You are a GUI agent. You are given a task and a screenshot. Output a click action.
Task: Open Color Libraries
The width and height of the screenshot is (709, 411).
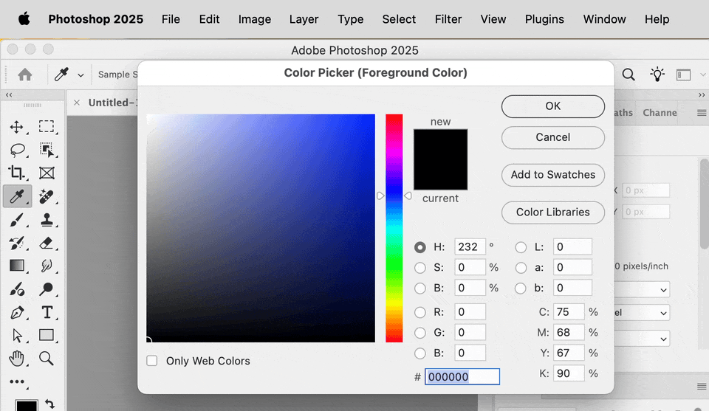[x=553, y=213]
